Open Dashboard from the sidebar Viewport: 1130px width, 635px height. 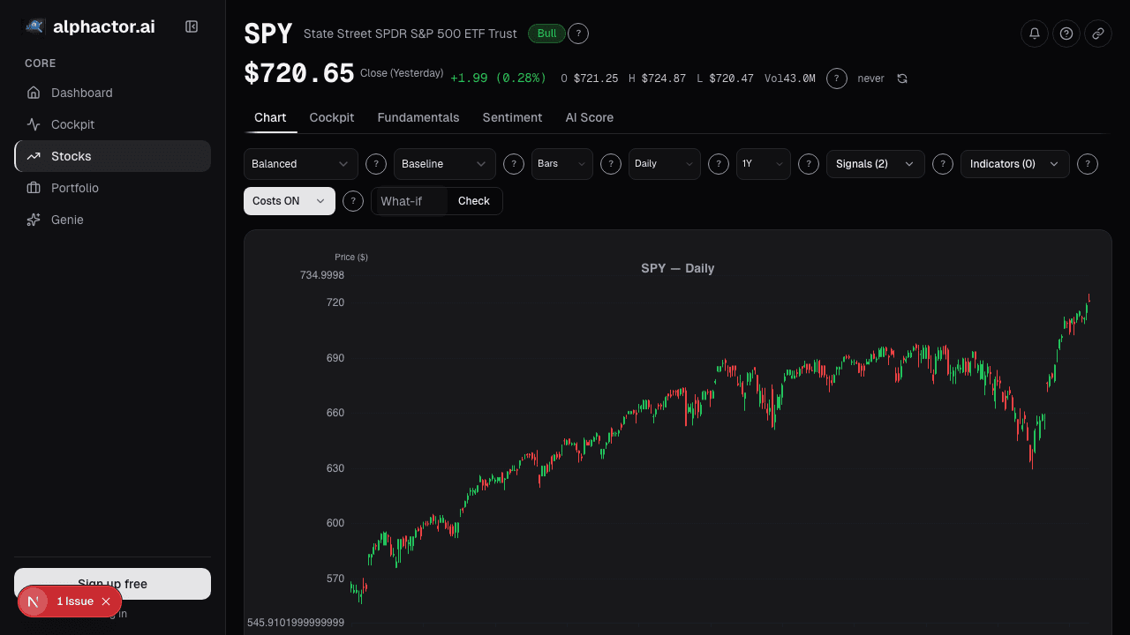coord(112,93)
